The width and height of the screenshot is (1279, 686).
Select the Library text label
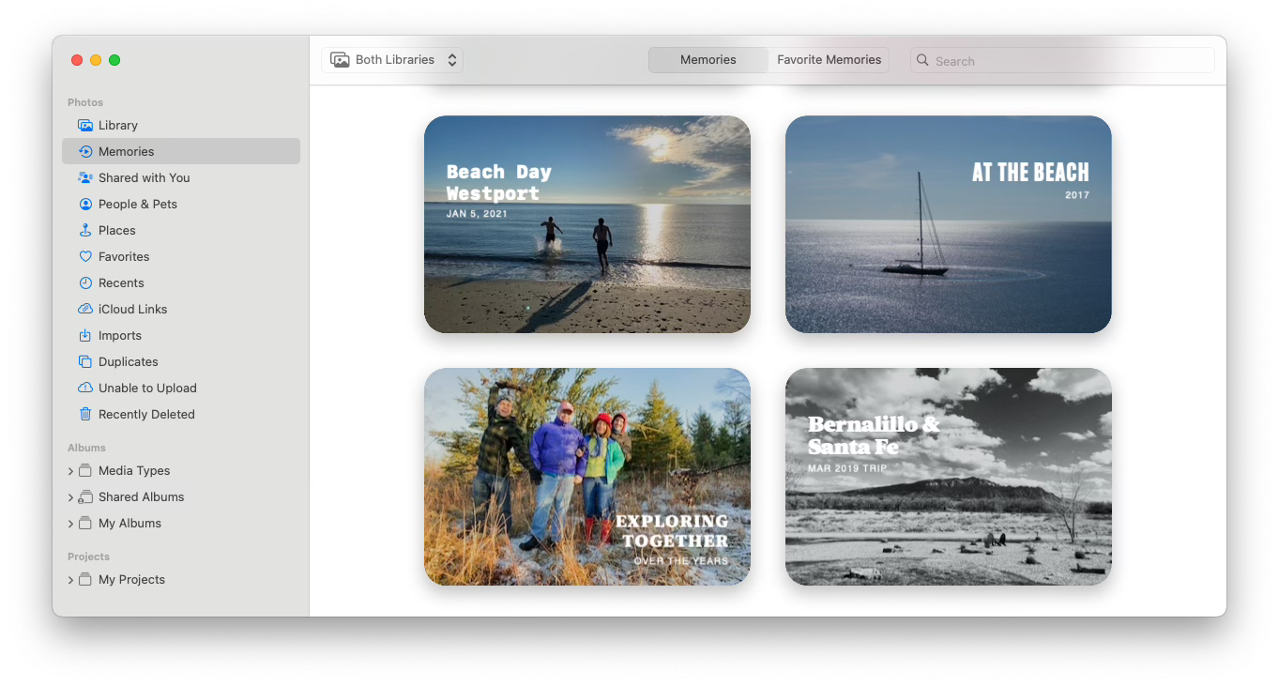(x=118, y=125)
